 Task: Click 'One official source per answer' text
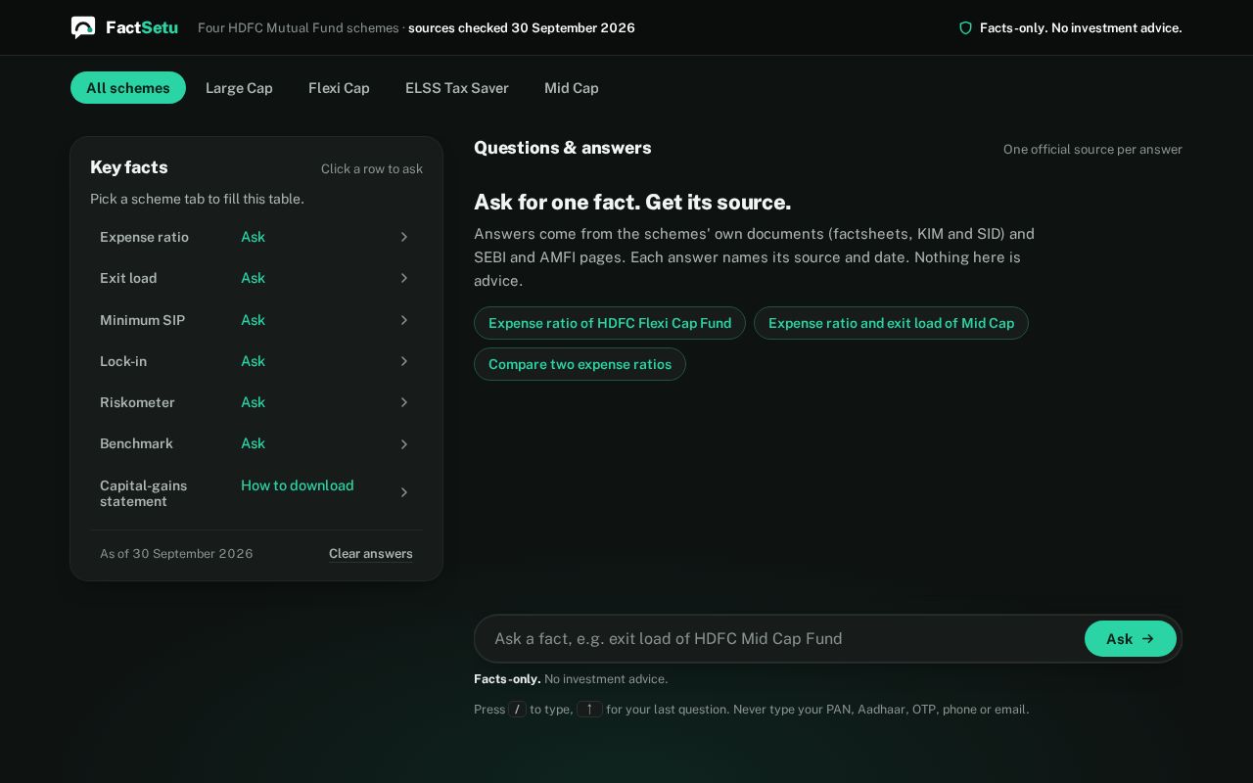point(1092,150)
